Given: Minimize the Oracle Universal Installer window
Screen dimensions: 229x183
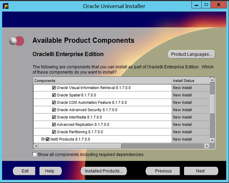Looking at the screenshot, I should [196, 5].
